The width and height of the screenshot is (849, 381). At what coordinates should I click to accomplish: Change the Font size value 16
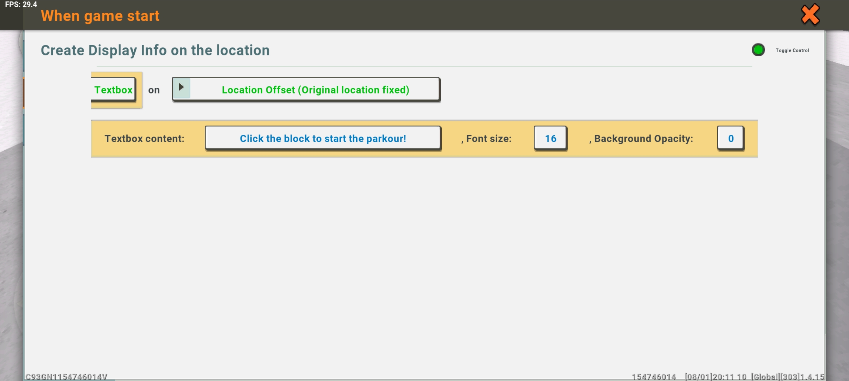(550, 138)
